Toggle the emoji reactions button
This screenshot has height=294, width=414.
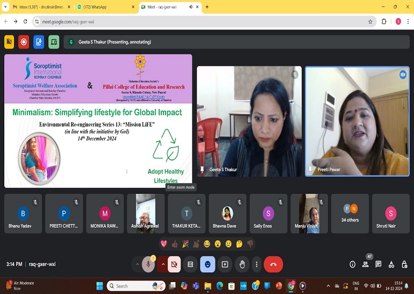pos(208,264)
